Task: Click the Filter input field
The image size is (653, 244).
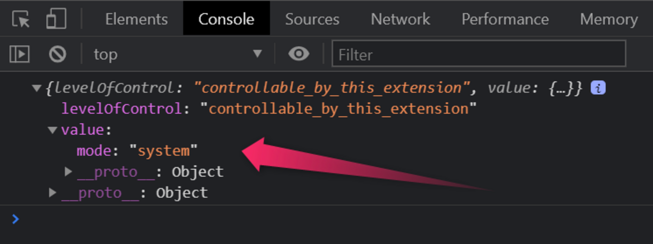Action: (x=478, y=54)
